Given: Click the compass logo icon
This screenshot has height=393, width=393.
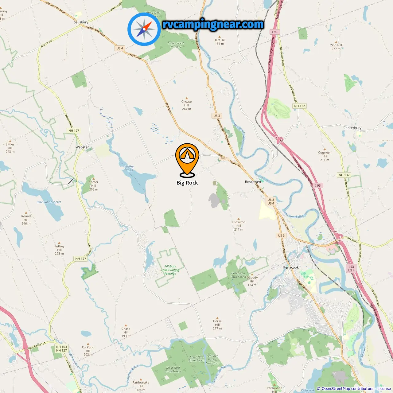Looking at the screenshot, I should tap(144, 29).
